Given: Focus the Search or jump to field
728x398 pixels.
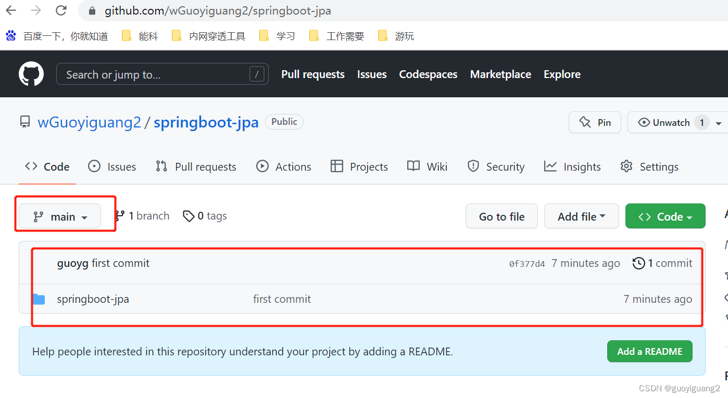Looking at the screenshot, I should pos(162,74).
